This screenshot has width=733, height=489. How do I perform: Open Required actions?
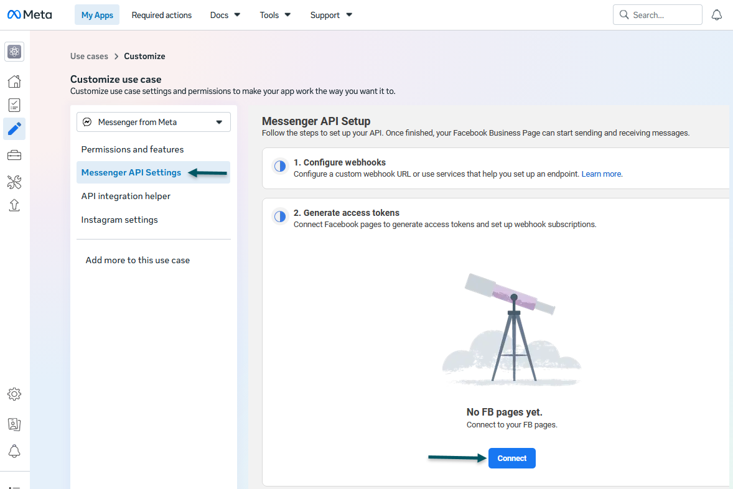point(162,15)
